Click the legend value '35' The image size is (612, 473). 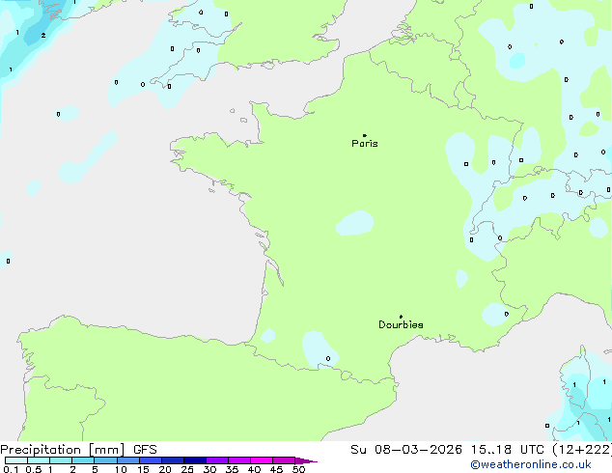(x=232, y=469)
